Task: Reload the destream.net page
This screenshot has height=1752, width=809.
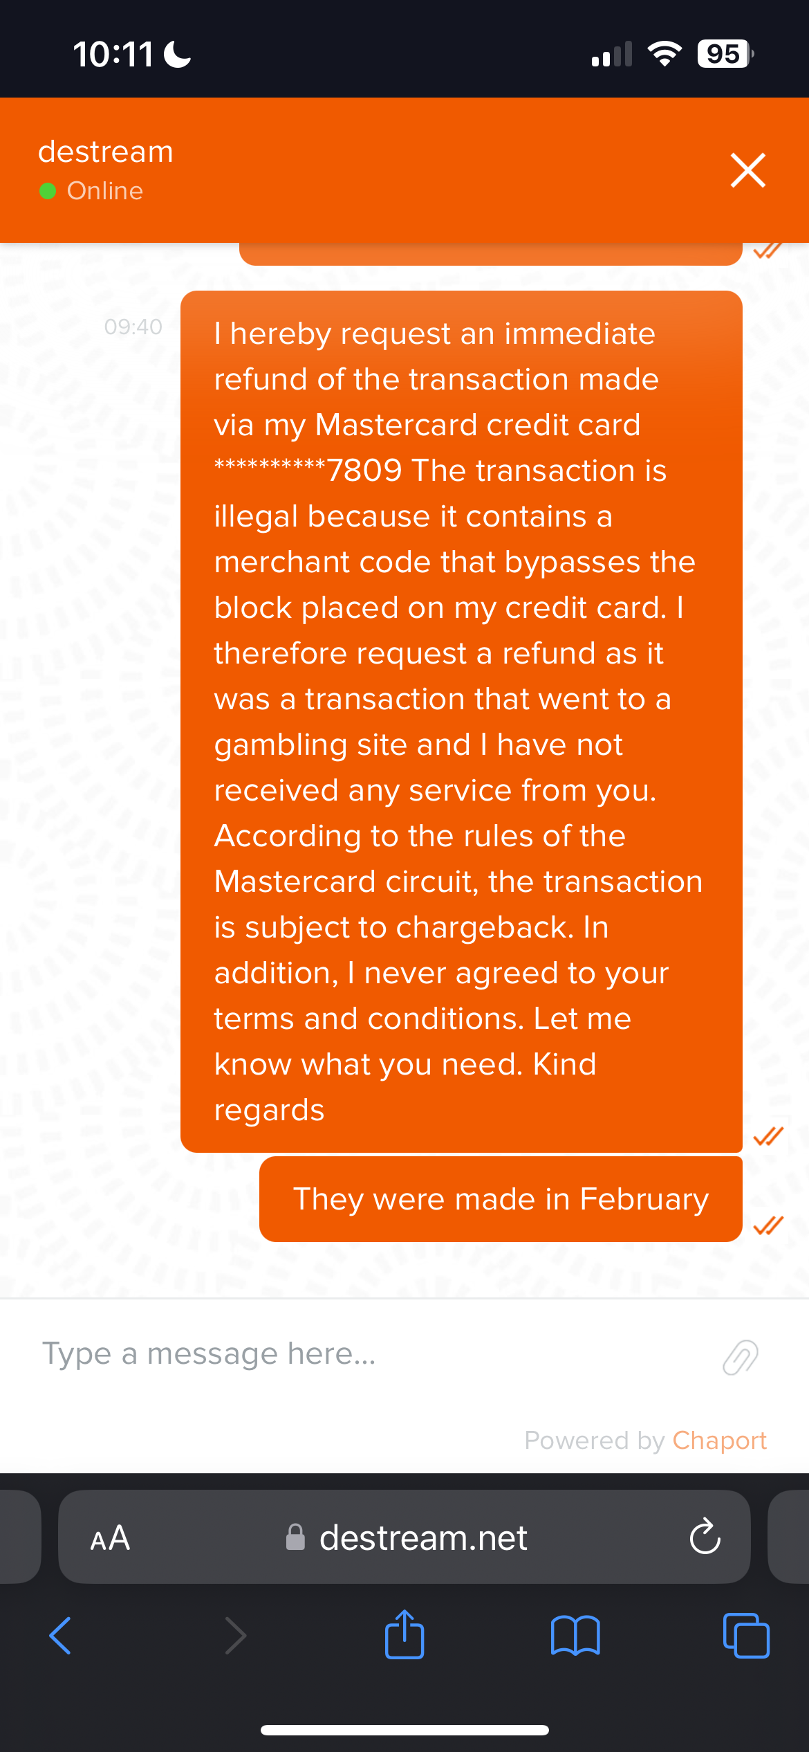Action: (x=705, y=1537)
